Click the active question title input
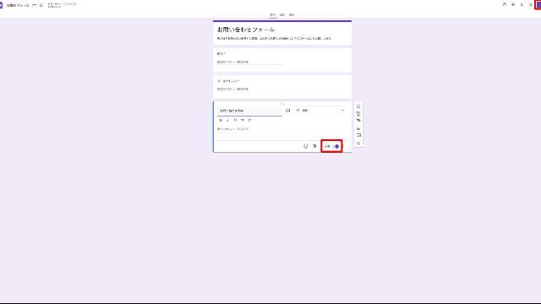This screenshot has width=541, height=304. pyautogui.click(x=249, y=111)
